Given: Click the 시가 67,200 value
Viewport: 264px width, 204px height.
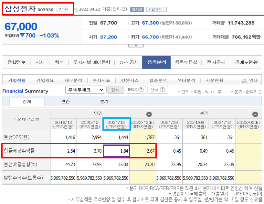Looking at the screenshot, I should click(109, 37).
